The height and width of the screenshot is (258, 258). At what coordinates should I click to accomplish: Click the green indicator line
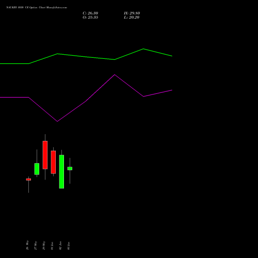coord(86,57)
